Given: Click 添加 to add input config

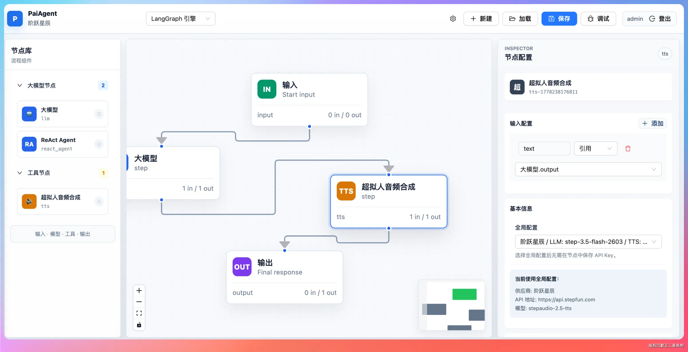Looking at the screenshot, I should point(652,124).
